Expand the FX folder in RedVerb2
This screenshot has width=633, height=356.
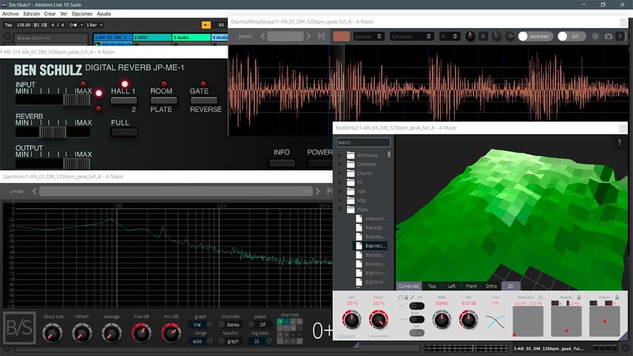tap(339, 182)
